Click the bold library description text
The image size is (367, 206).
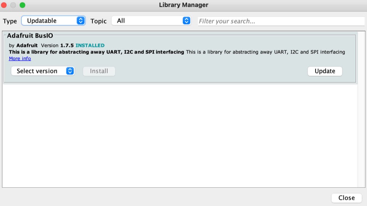click(x=96, y=52)
